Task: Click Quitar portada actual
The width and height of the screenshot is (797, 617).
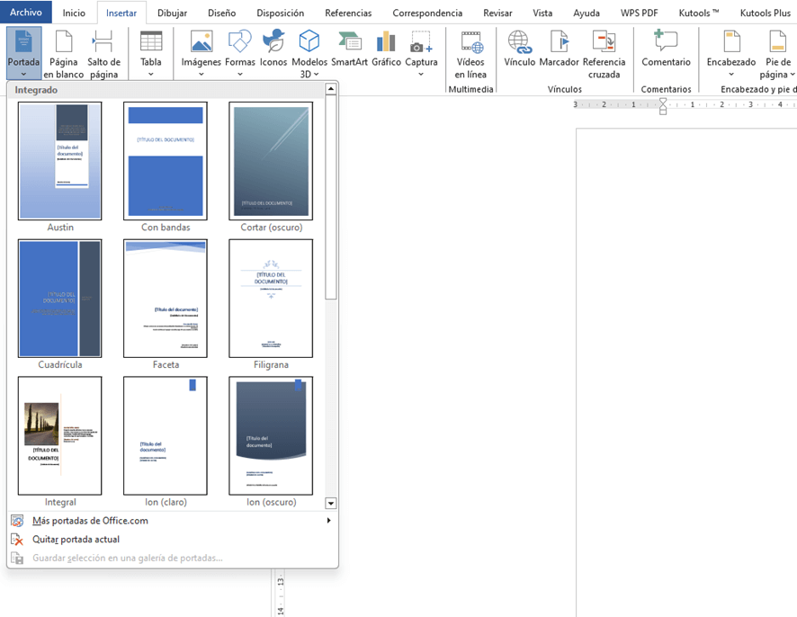Action: tap(76, 540)
